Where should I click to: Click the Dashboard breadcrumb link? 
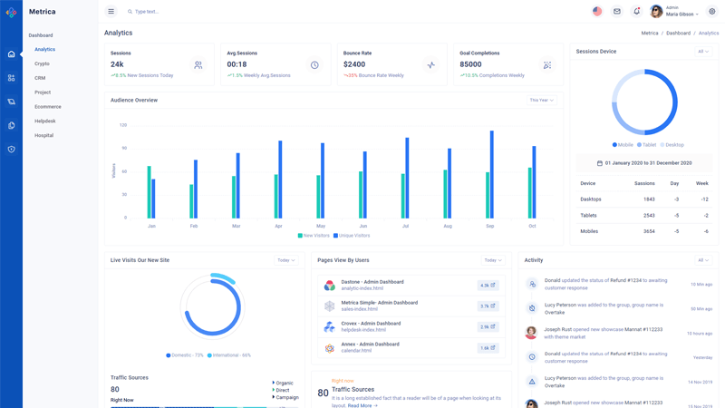(678, 33)
